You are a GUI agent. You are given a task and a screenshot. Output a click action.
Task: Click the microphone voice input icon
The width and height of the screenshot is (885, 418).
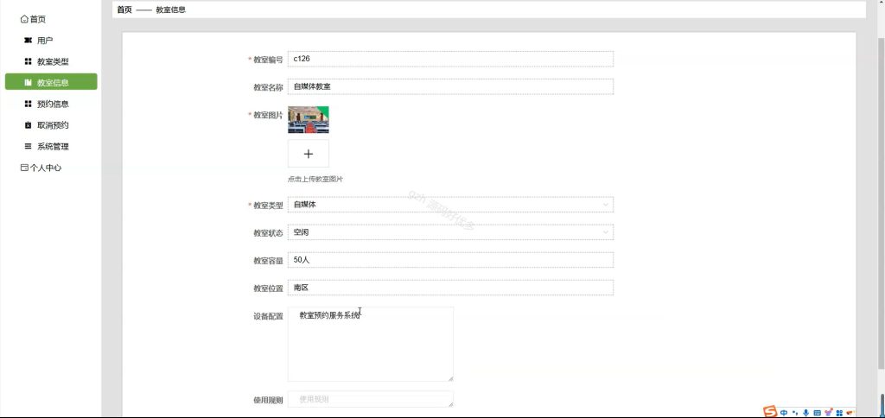pos(805,413)
